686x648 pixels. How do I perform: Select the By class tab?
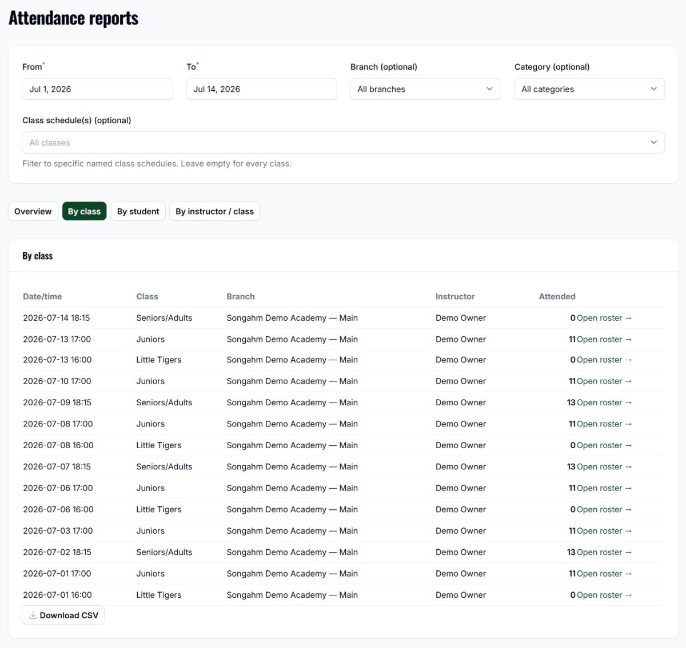pyautogui.click(x=84, y=211)
